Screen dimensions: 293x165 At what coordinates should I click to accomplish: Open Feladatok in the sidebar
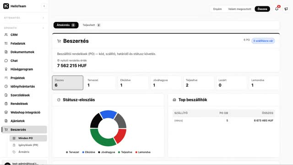pos(24,43)
